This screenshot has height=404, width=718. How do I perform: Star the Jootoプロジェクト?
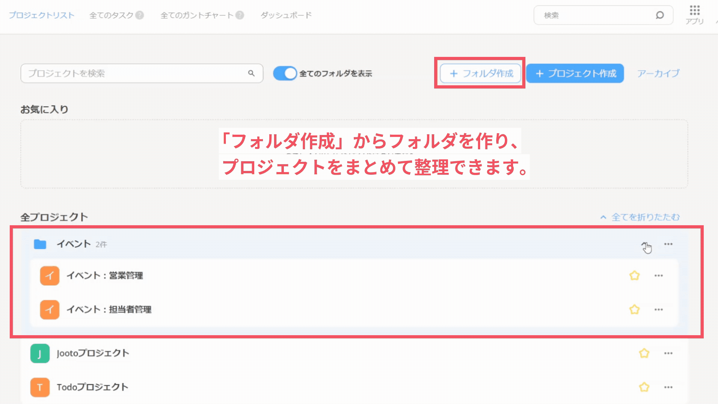pos(644,353)
